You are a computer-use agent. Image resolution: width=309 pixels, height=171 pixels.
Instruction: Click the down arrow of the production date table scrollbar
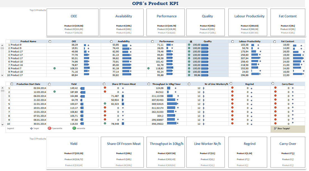click(x=2, y=124)
